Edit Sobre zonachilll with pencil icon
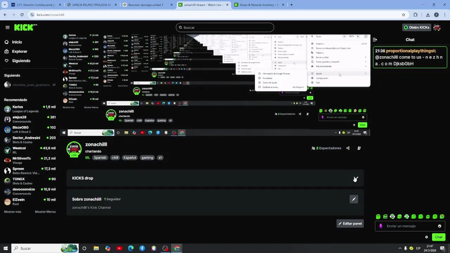This screenshot has width=450, height=253. [354, 199]
